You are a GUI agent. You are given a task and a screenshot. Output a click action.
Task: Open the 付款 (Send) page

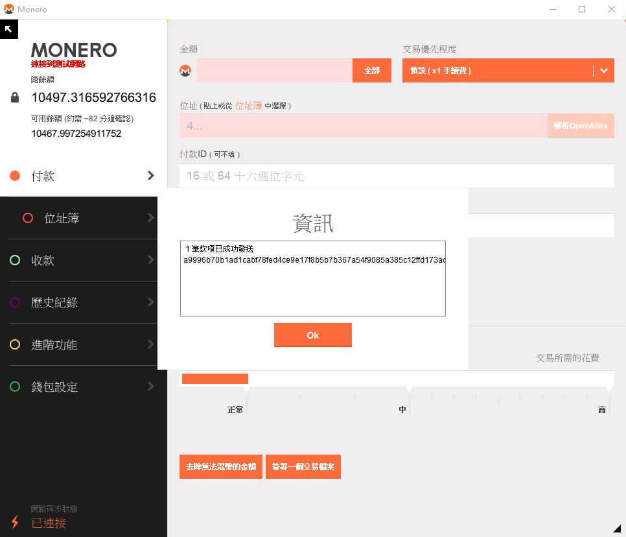(x=83, y=176)
